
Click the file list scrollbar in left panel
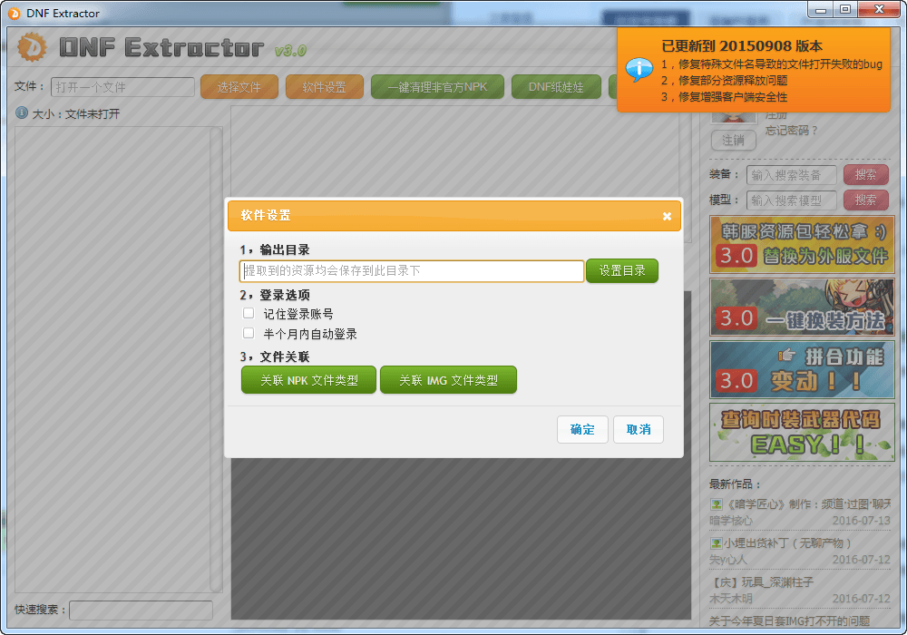pos(217,359)
